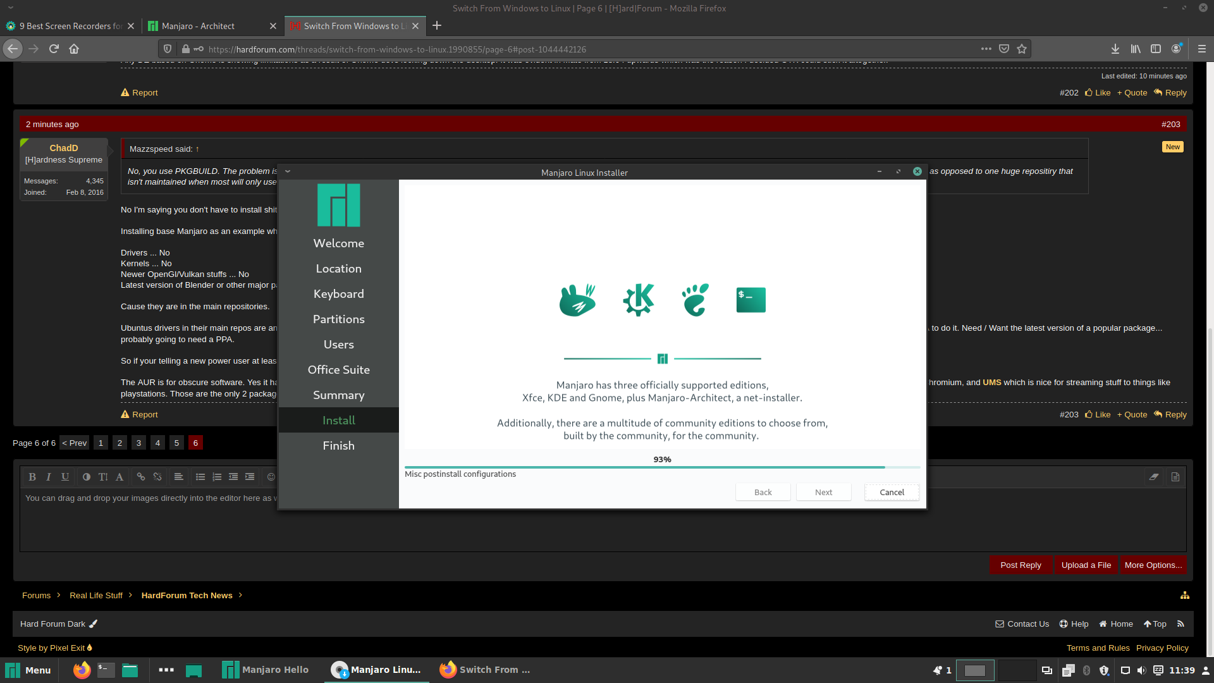Screen dimensions: 1214x683
Task: Toggle BB code editor mode icon
Action: tap(1175, 477)
